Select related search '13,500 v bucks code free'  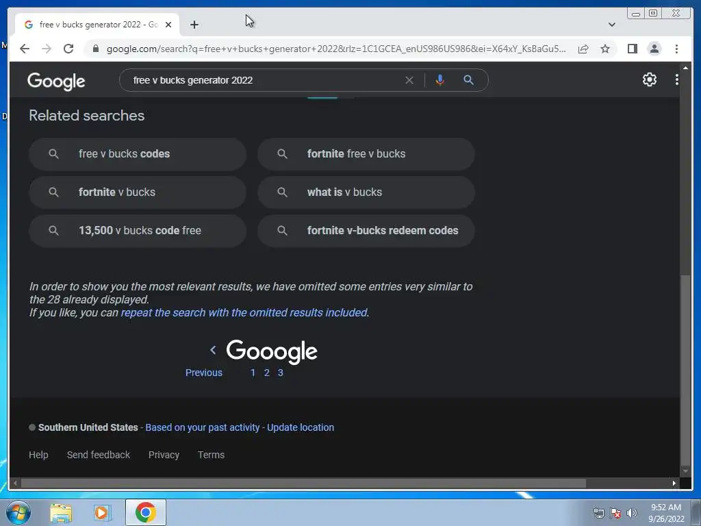pyautogui.click(x=138, y=231)
